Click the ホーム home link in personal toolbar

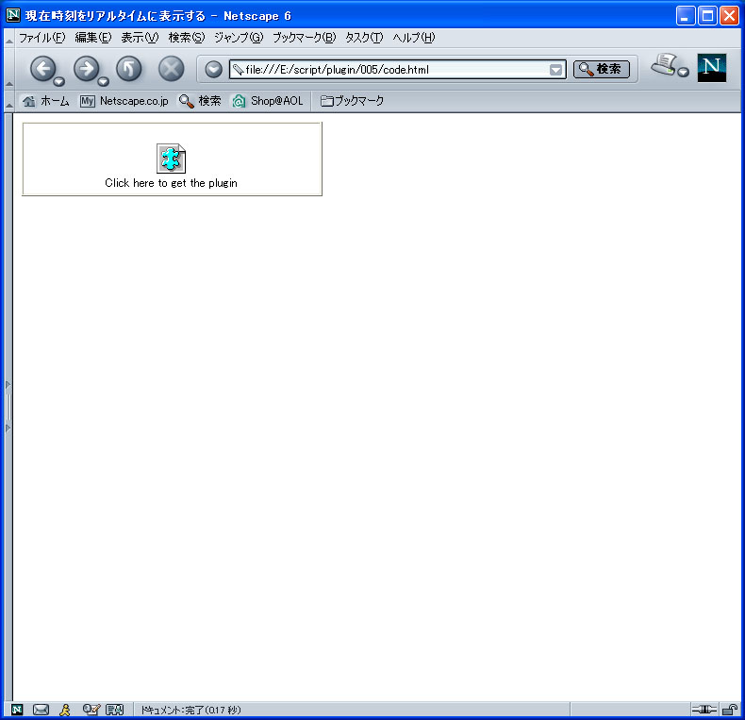click(x=46, y=101)
